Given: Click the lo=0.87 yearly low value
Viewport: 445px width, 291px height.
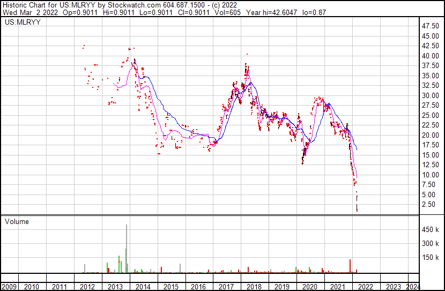Looking at the screenshot, I should coord(314,12).
